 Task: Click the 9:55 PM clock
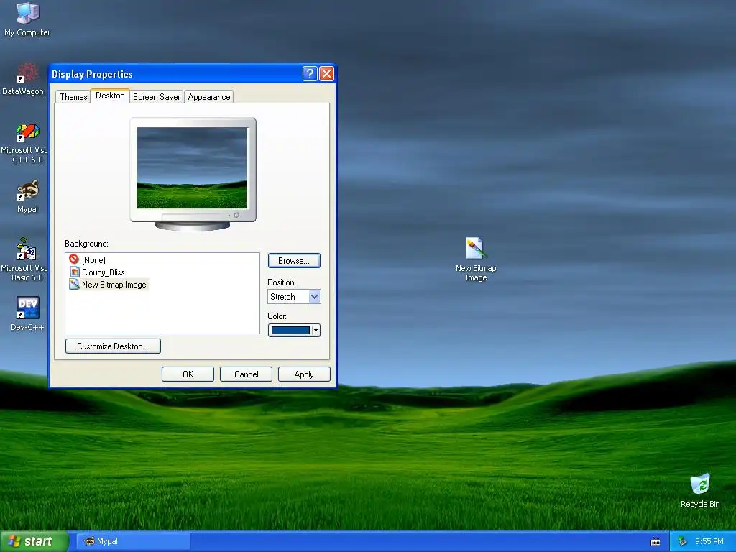click(x=709, y=541)
